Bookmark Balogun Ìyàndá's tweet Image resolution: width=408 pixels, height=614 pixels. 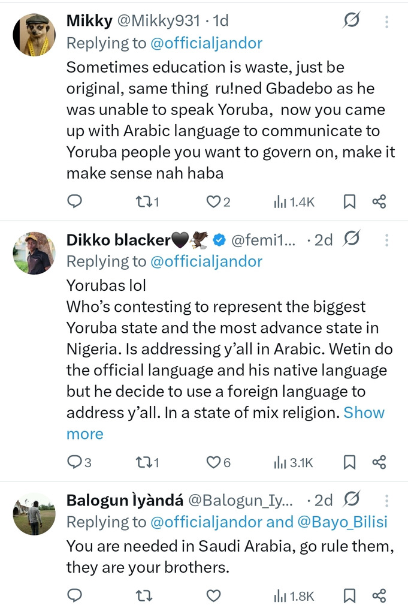349,595
